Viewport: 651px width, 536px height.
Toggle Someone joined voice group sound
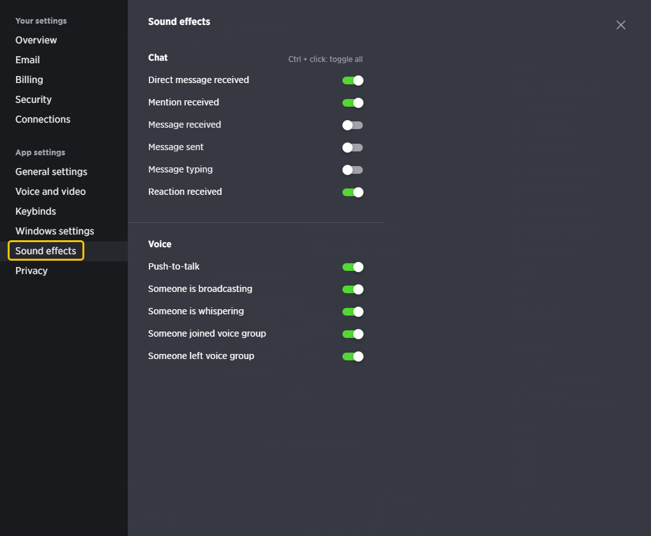[x=353, y=335]
